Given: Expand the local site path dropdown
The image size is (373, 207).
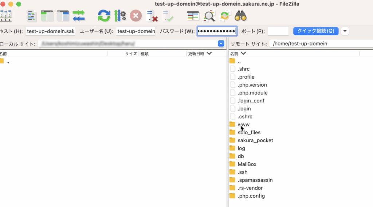Looking at the screenshot, I should click(x=221, y=44).
